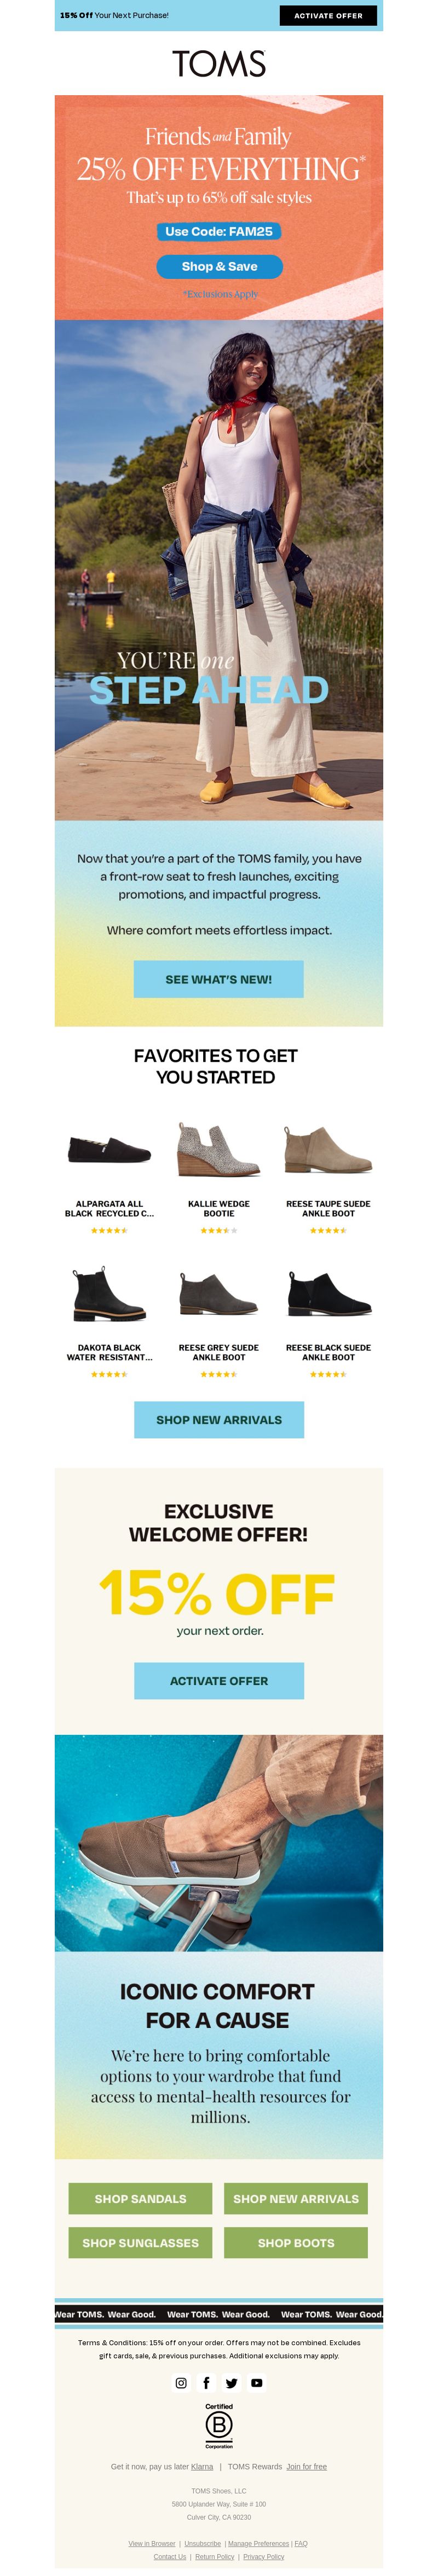Screen dimensions: 438x2576
Task: Open the Klarna link
Action: pyautogui.click(x=202, y=2466)
